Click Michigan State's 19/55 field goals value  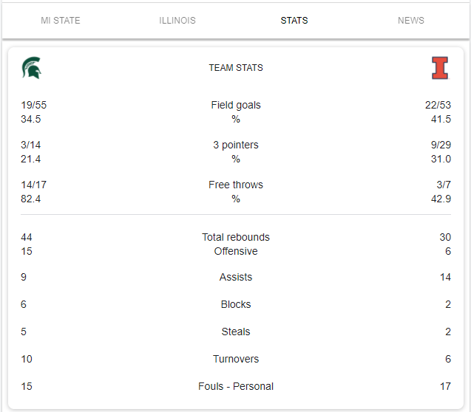pos(34,105)
